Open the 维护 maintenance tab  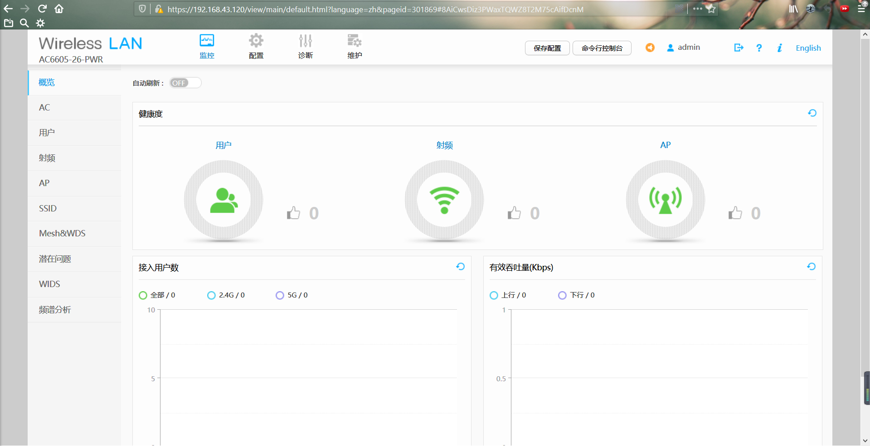(x=355, y=47)
